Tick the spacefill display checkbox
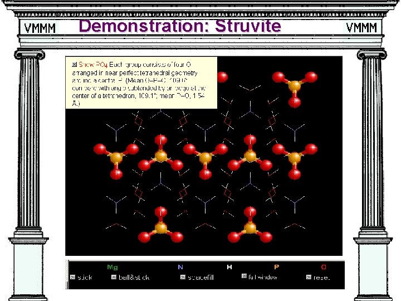The width and height of the screenshot is (401, 301). pyautogui.click(x=183, y=277)
